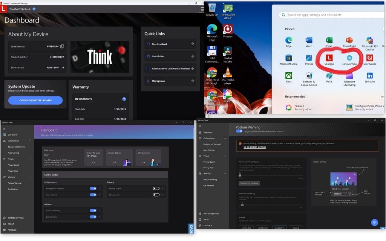Expand the Today's PC usage card
This screenshot has width=386, height=241.
93,163
